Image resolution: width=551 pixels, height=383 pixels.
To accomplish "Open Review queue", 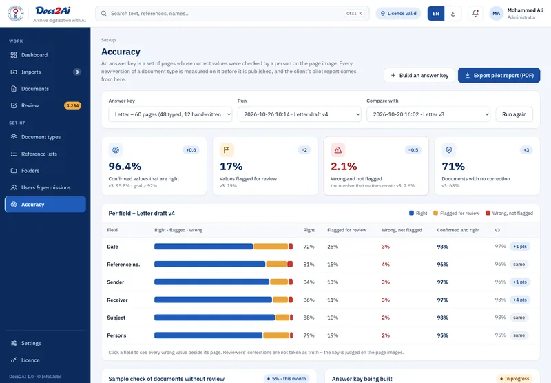I will (45, 105).
